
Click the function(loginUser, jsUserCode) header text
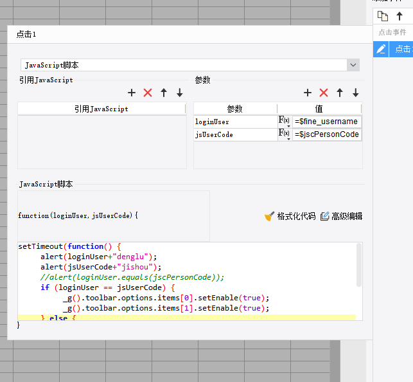[78, 215]
